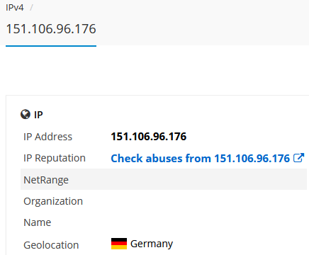Click the German flag icon
The image size is (309, 255).
[119, 244]
